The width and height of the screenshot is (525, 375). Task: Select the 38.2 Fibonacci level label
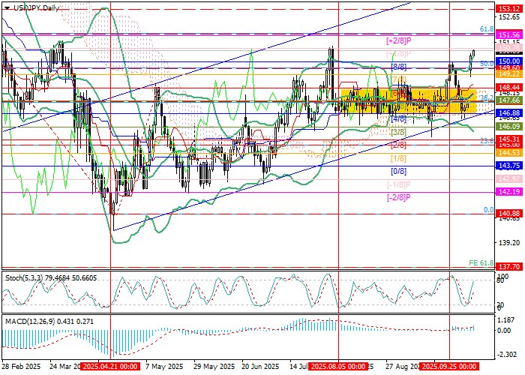click(x=487, y=97)
